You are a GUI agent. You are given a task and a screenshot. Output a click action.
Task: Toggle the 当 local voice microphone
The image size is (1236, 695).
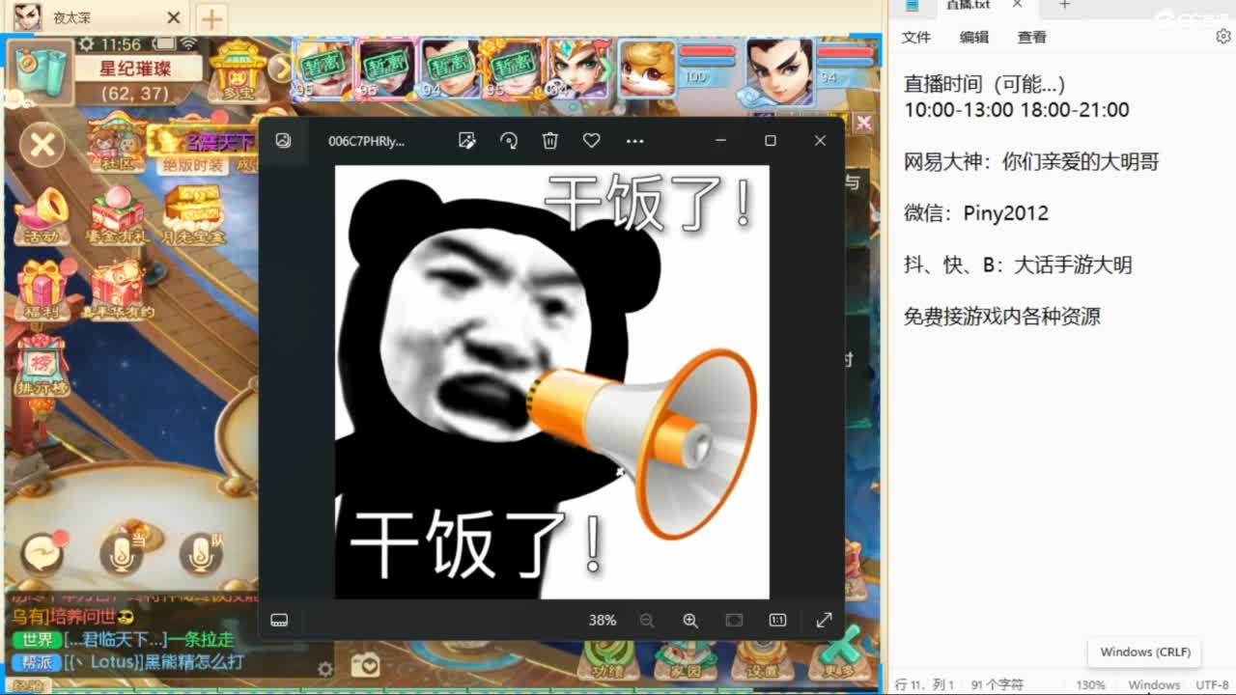click(122, 552)
